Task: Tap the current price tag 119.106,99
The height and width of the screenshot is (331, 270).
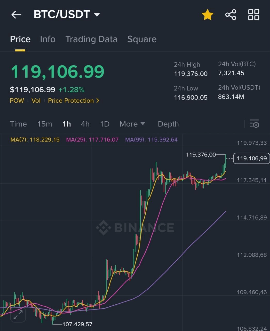Action: click(251, 158)
